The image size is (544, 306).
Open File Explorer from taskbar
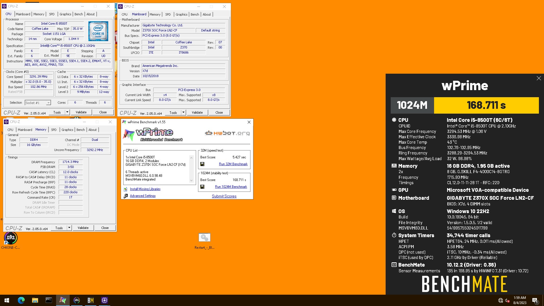35,300
